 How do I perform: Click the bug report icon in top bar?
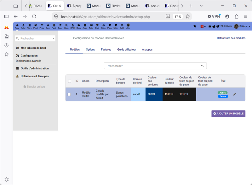[210, 26]
